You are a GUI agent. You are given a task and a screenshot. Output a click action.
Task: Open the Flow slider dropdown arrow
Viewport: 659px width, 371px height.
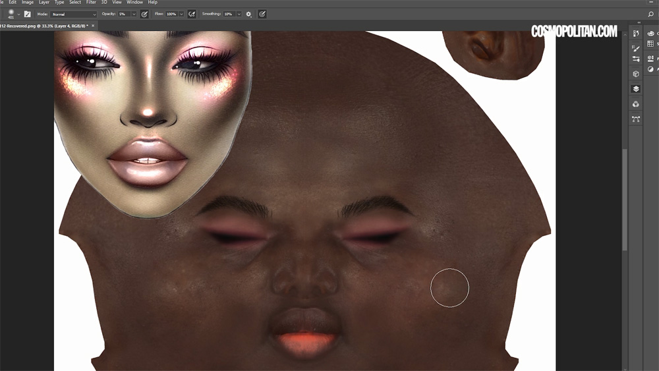pos(182,14)
